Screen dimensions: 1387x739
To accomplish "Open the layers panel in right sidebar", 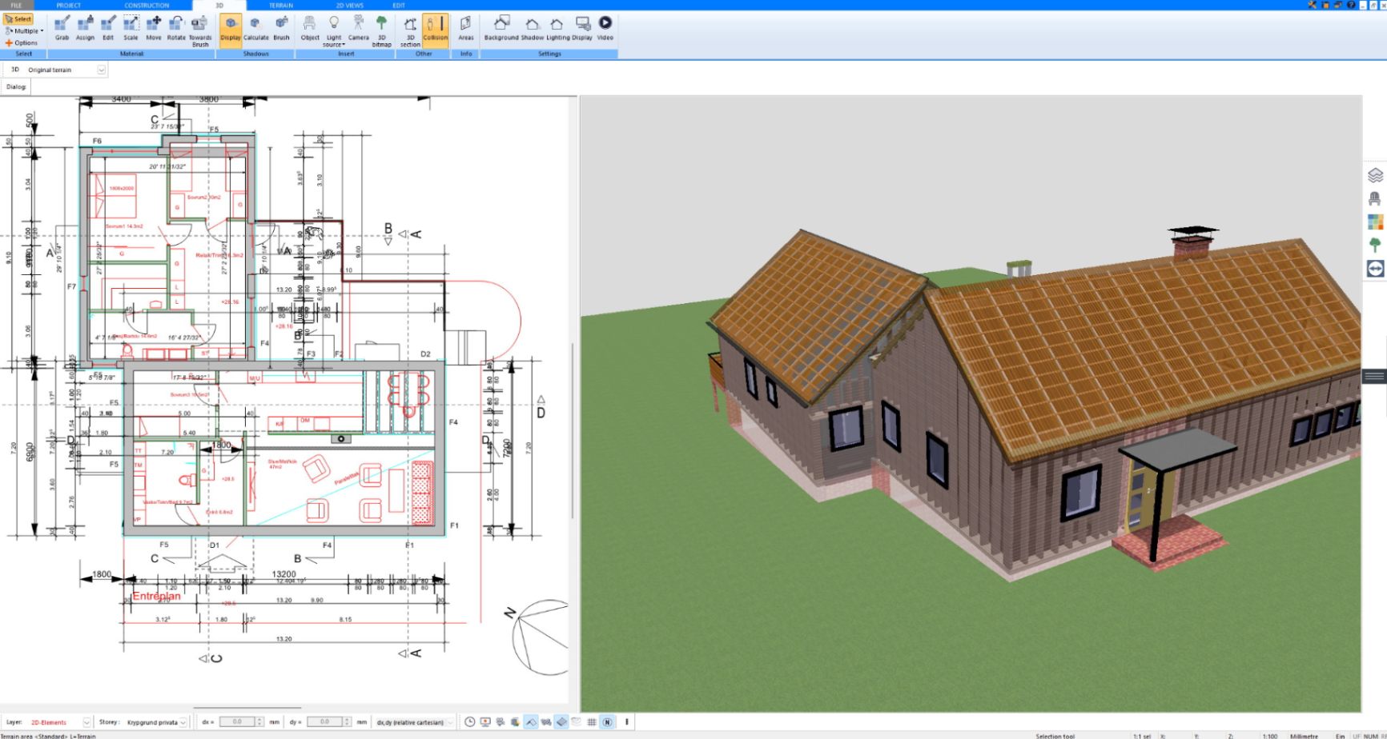I will click(1375, 174).
